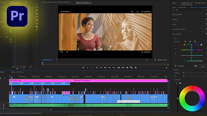Step back one frame
This screenshot has height=116, width=207.
[x=101, y=68]
